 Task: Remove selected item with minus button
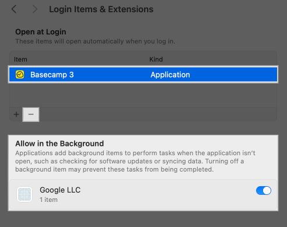31,114
